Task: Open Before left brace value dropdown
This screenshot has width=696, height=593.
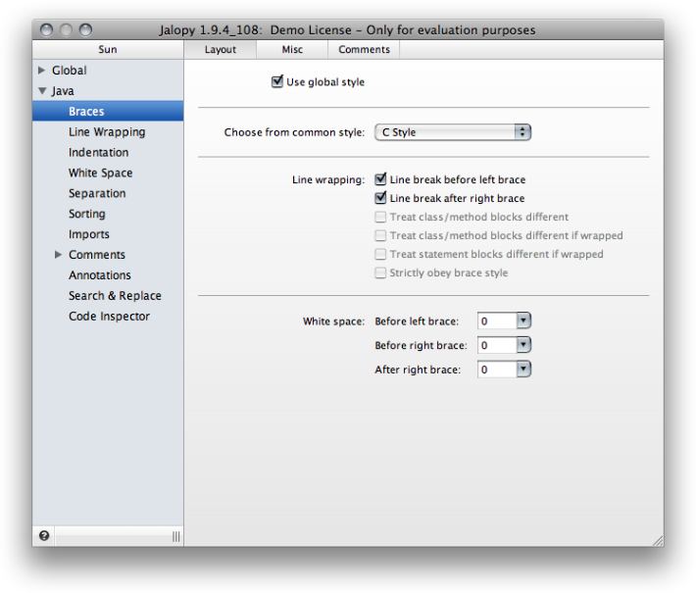Action: (523, 321)
